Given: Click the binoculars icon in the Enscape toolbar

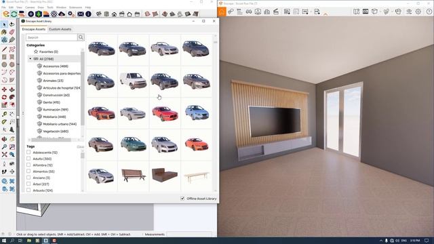Looking at the screenshot, I should [x=249, y=12].
